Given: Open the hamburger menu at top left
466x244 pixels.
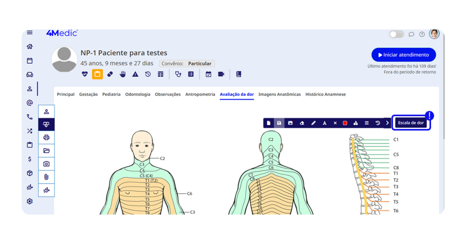Looking at the screenshot, I should tap(30, 33).
